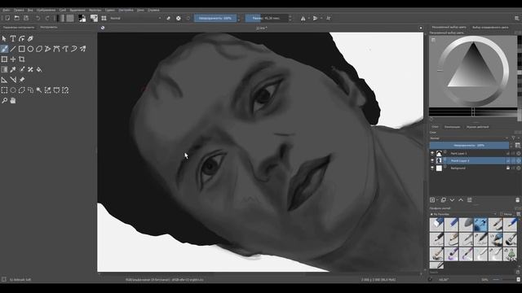522x293 pixels.
Task: Select the Gradient tool in toolbox
Action: 4,69
